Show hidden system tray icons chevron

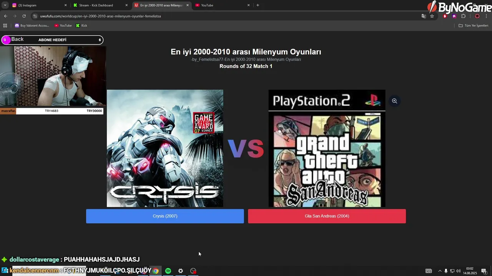pyautogui.click(x=440, y=271)
